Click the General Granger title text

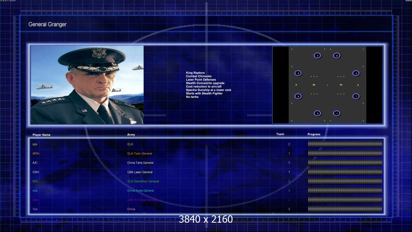tap(47, 24)
